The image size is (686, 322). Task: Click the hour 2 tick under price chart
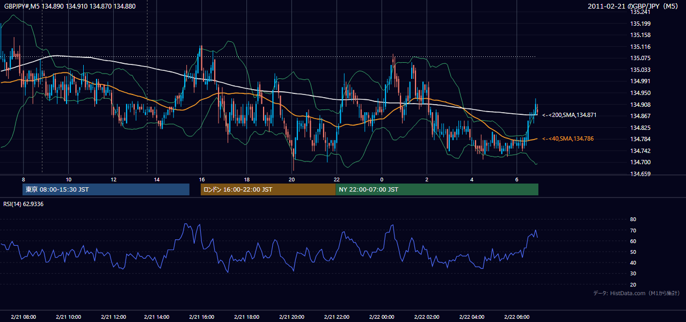point(426,179)
